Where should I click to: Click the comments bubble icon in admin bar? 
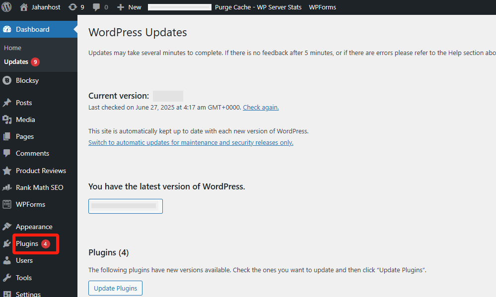point(96,7)
